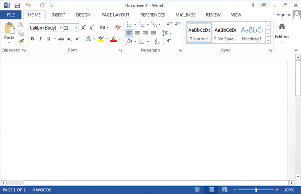301x194 pixels.
Task: Grow font size with the large A icon
Action: pyautogui.click(x=83, y=27)
